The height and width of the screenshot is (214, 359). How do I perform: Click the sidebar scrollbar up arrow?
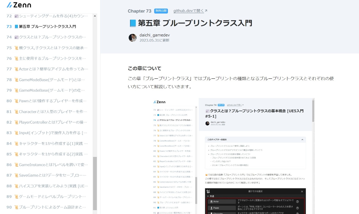point(95,16)
